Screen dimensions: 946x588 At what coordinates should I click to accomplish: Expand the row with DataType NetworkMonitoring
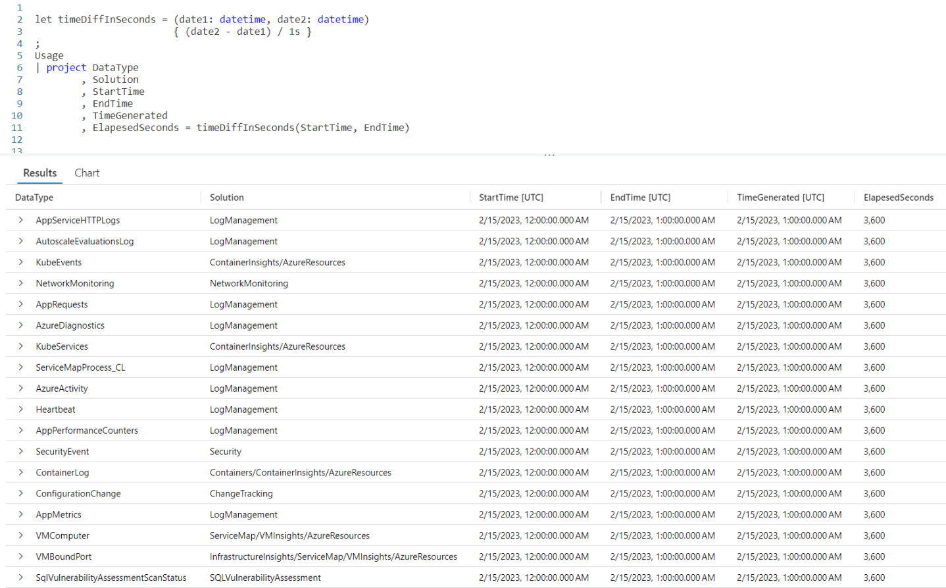21,283
